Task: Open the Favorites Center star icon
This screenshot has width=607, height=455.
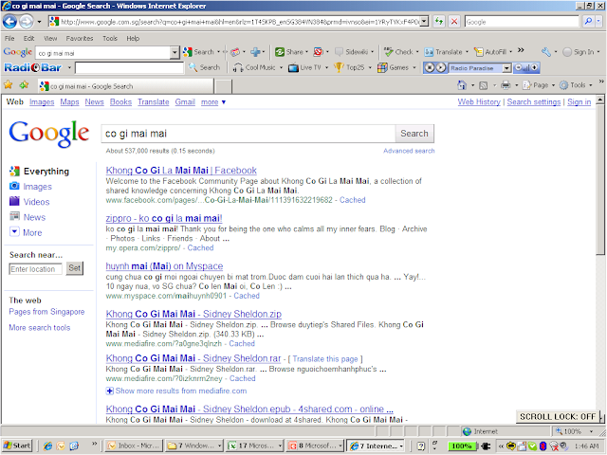Action: [x=9, y=84]
